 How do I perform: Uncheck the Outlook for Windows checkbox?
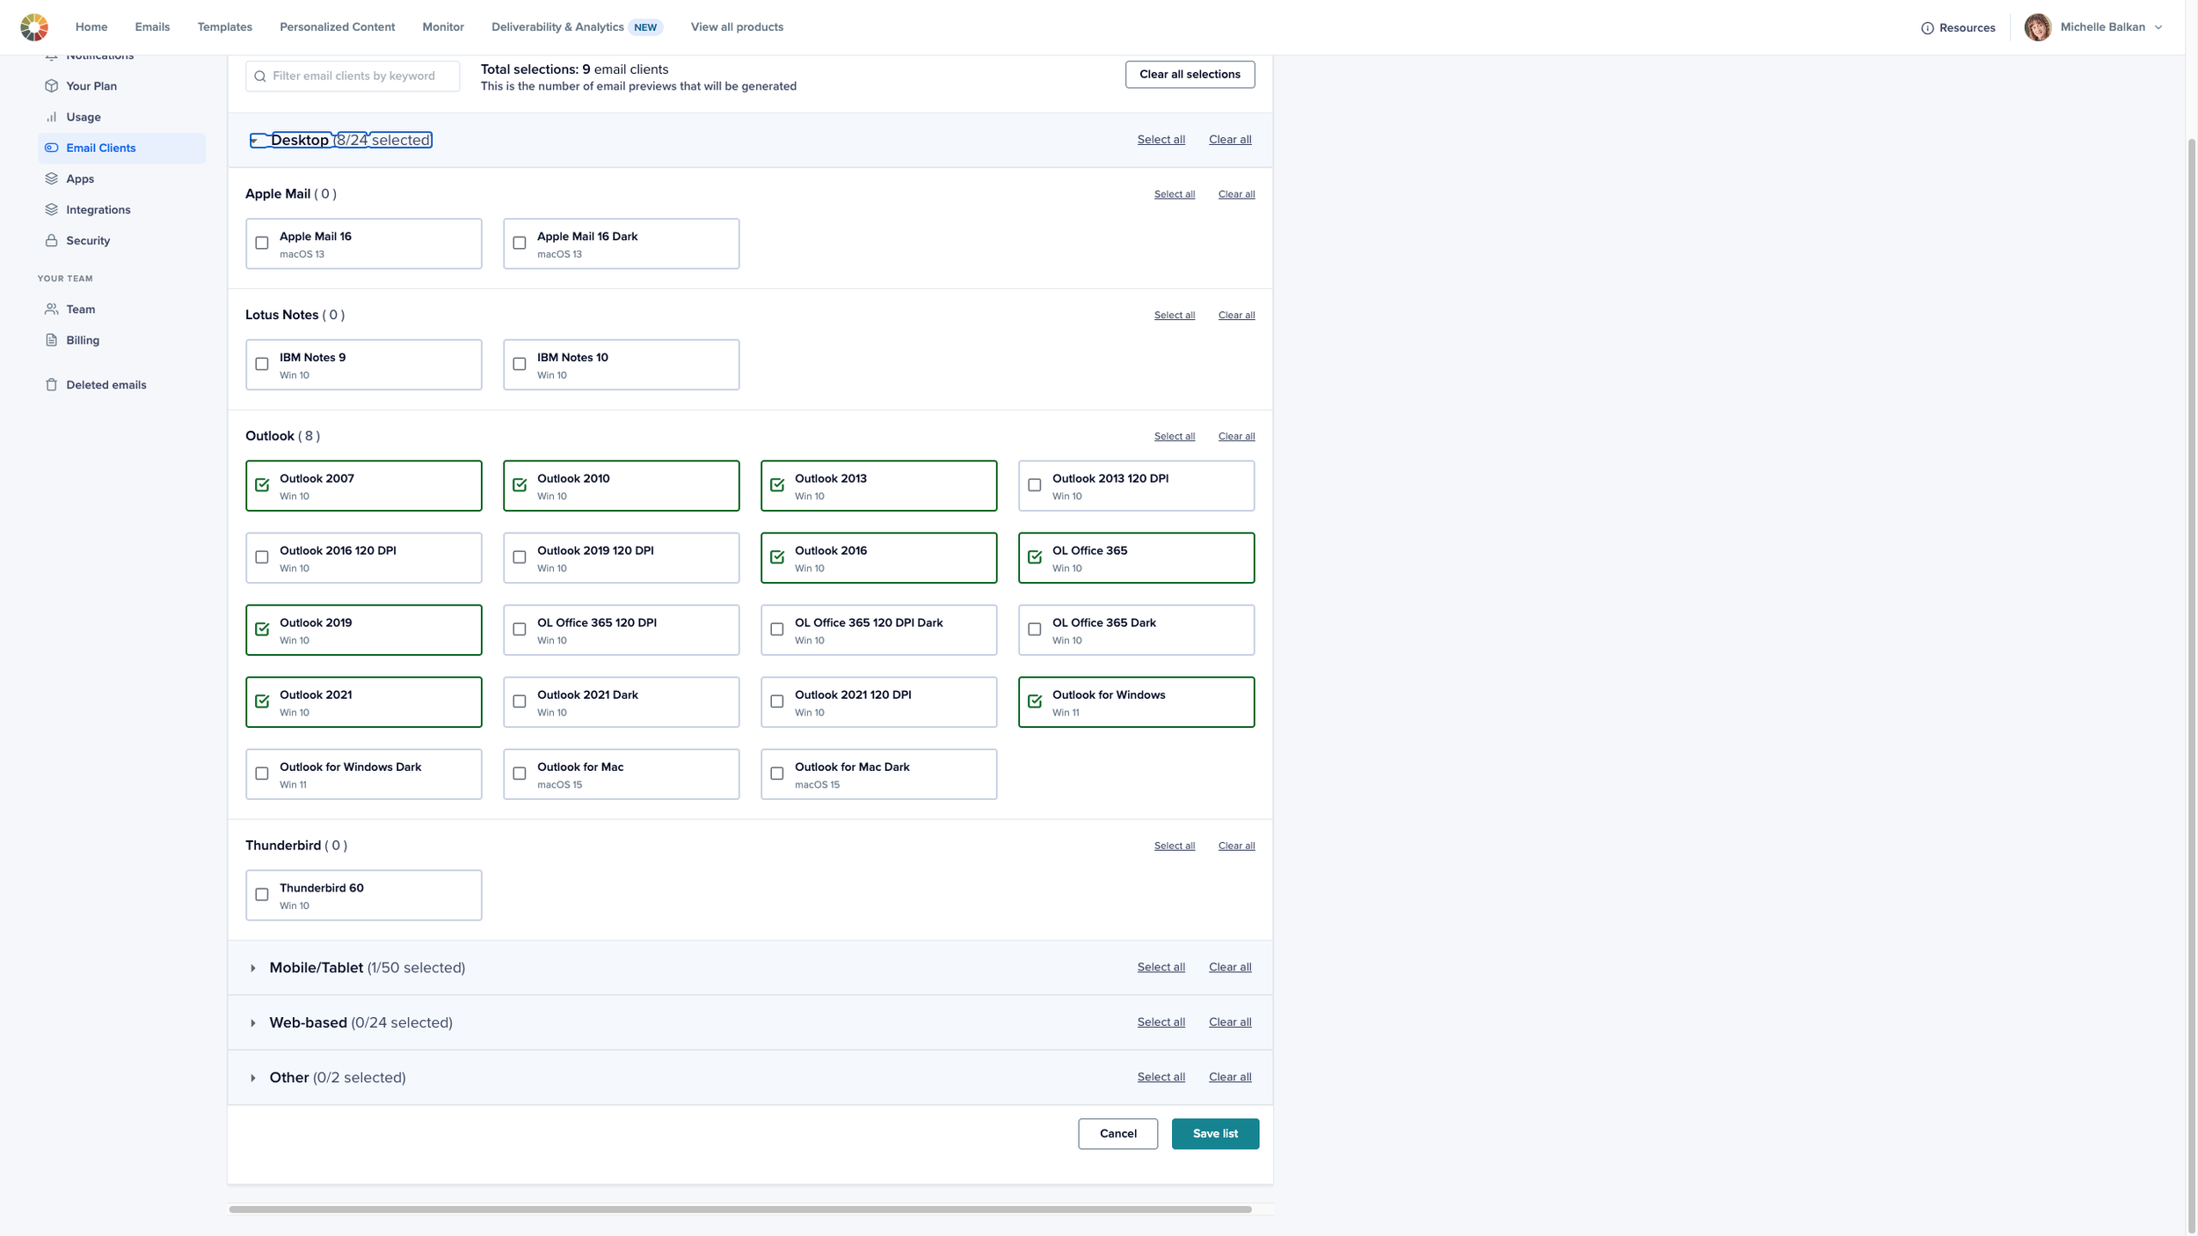coord(1035,702)
